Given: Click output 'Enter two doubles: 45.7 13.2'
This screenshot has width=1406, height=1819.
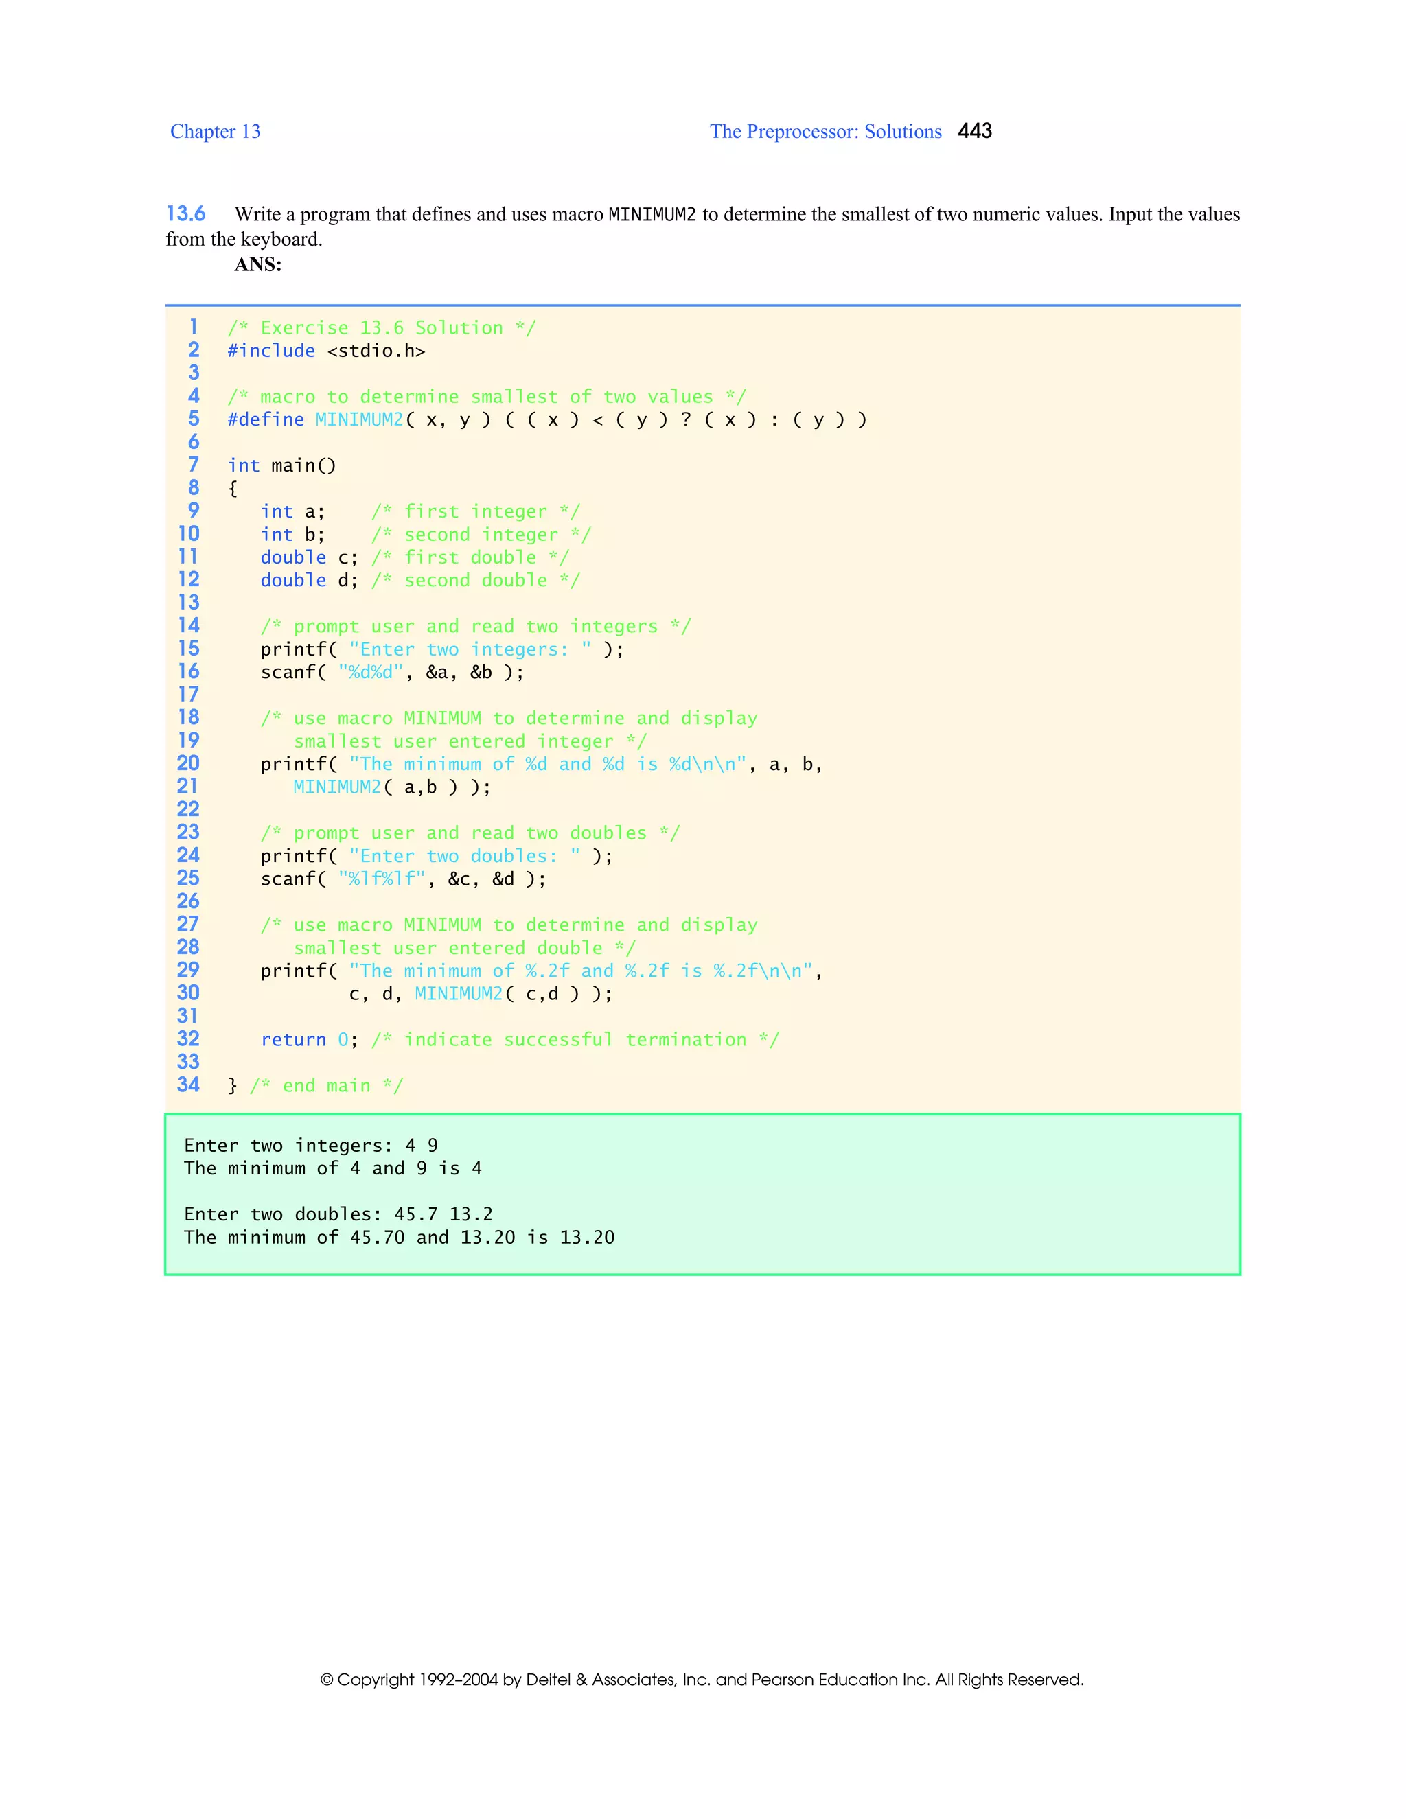Looking at the screenshot, I should 338,1214.
